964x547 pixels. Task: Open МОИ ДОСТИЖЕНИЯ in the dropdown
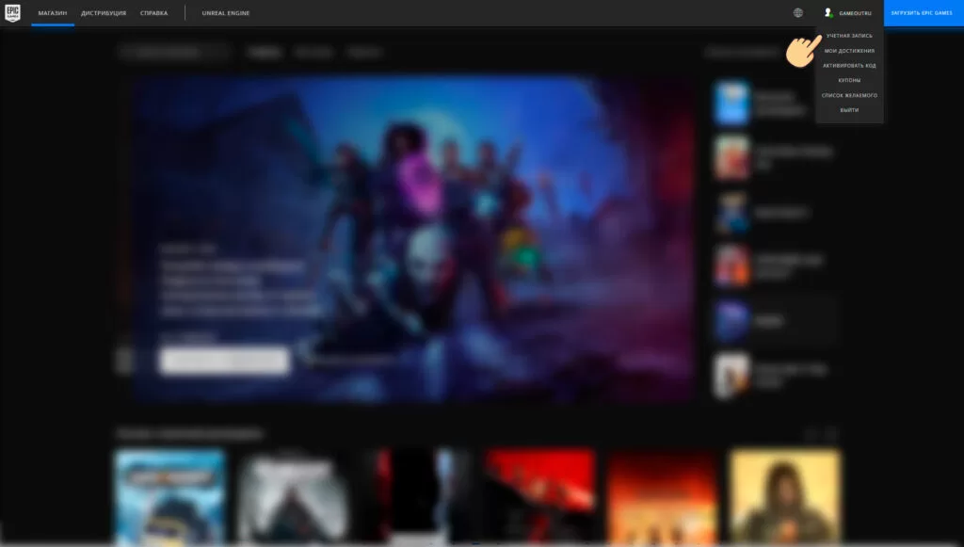849,51
